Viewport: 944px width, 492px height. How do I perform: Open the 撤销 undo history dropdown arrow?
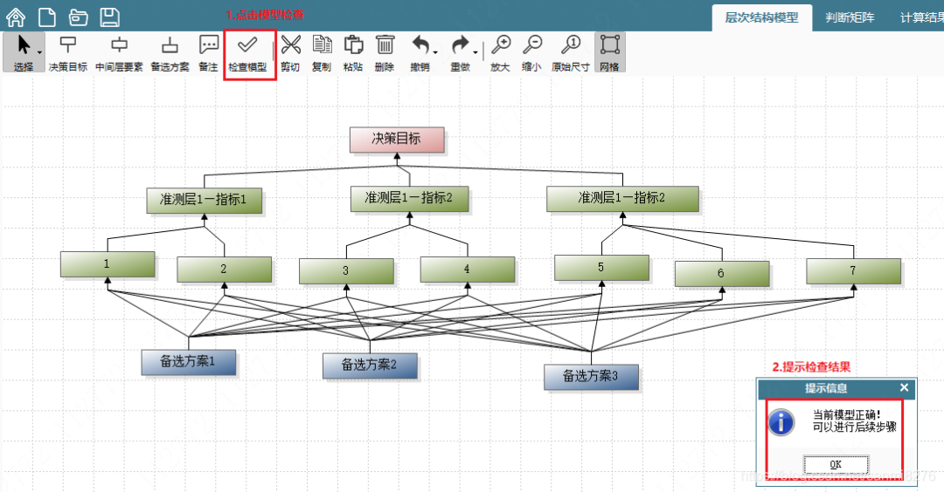pos(435,53)
